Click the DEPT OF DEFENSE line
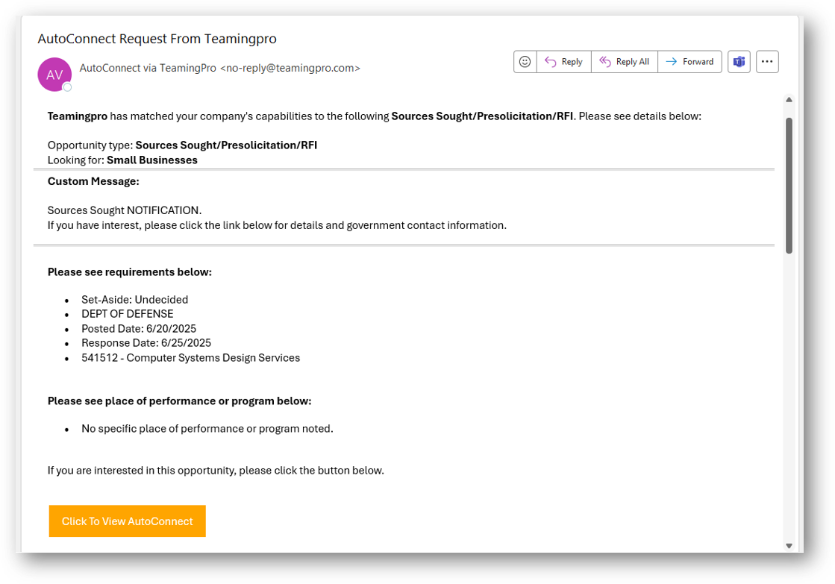This screenshot has width=835, height=584. (x=128, y=314)
